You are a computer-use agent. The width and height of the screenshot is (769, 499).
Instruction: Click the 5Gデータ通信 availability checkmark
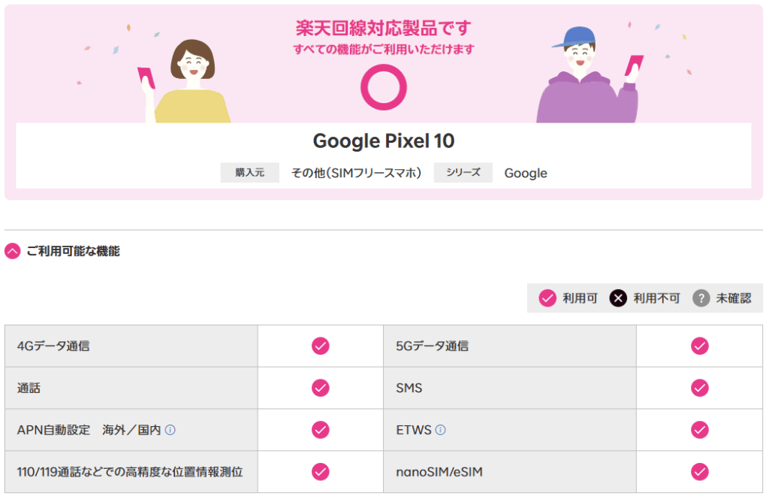[x=700, y=346]
